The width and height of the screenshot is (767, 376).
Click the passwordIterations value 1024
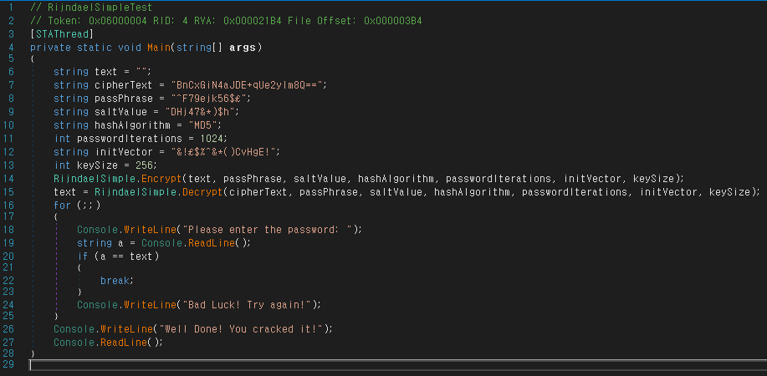[x=212, y=139]
